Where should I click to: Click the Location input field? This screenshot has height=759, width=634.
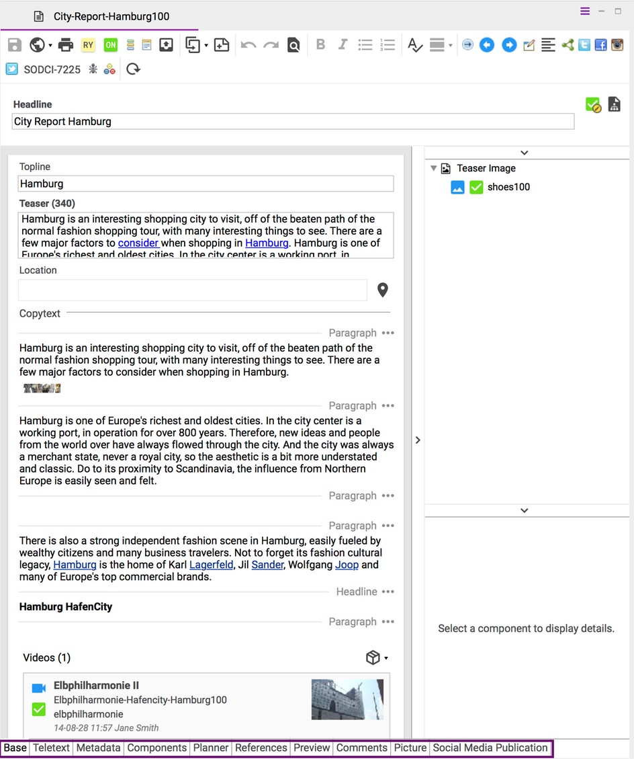click(x=193, y=290)
